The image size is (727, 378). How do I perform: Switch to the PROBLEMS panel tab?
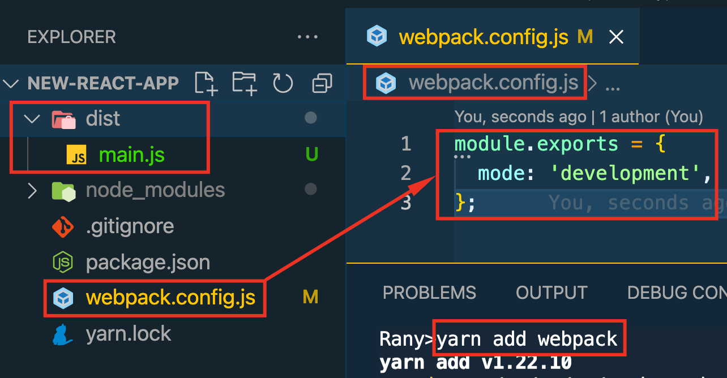point(429,293)
